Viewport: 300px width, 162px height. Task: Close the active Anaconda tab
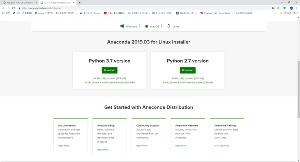[x=73, y=3]
